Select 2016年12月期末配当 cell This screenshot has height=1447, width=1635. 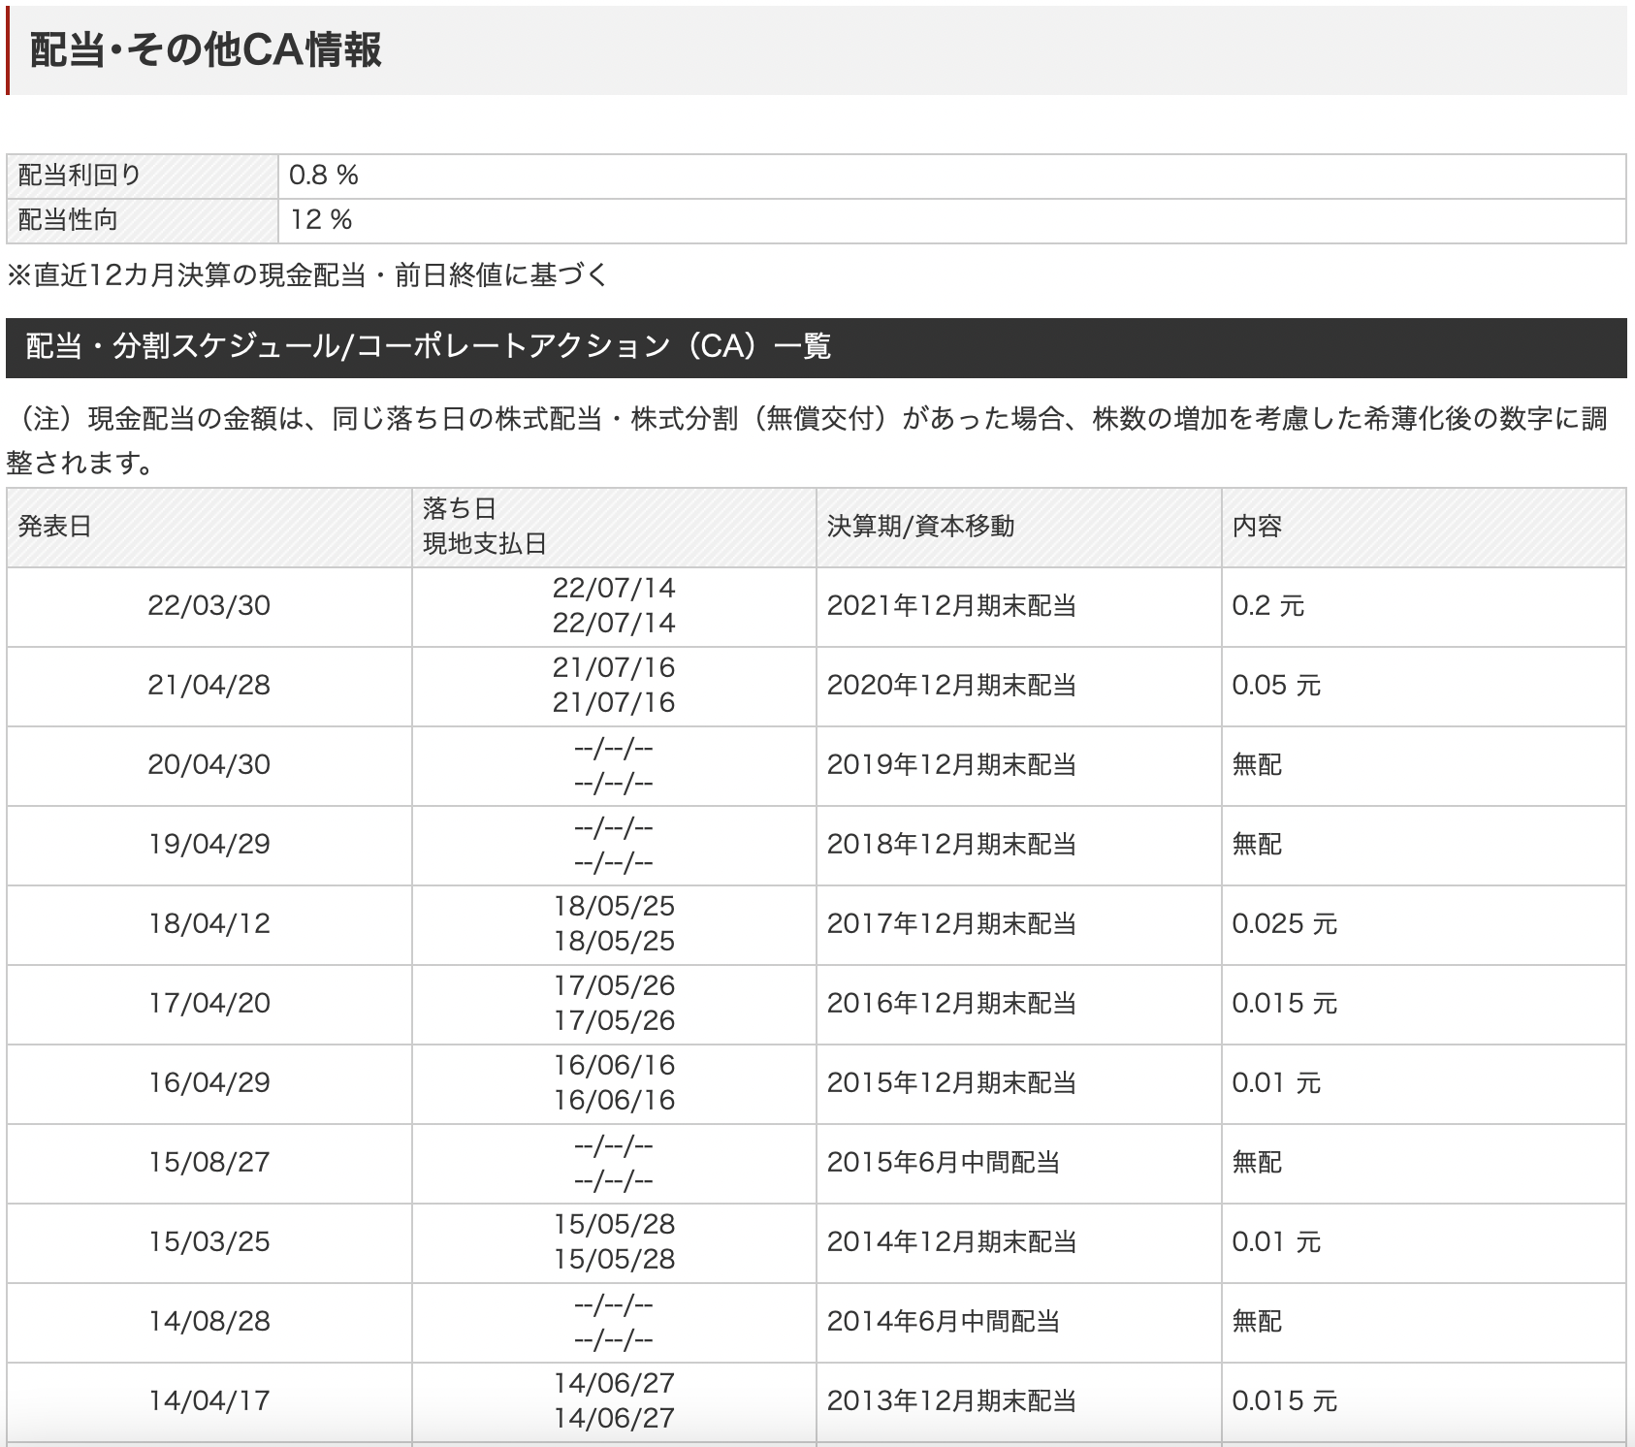(x=1018, y=1004)
